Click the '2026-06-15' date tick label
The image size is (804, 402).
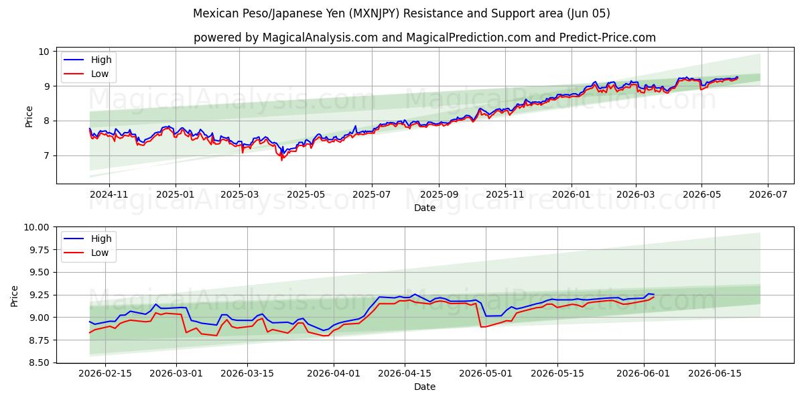point(714,373)
